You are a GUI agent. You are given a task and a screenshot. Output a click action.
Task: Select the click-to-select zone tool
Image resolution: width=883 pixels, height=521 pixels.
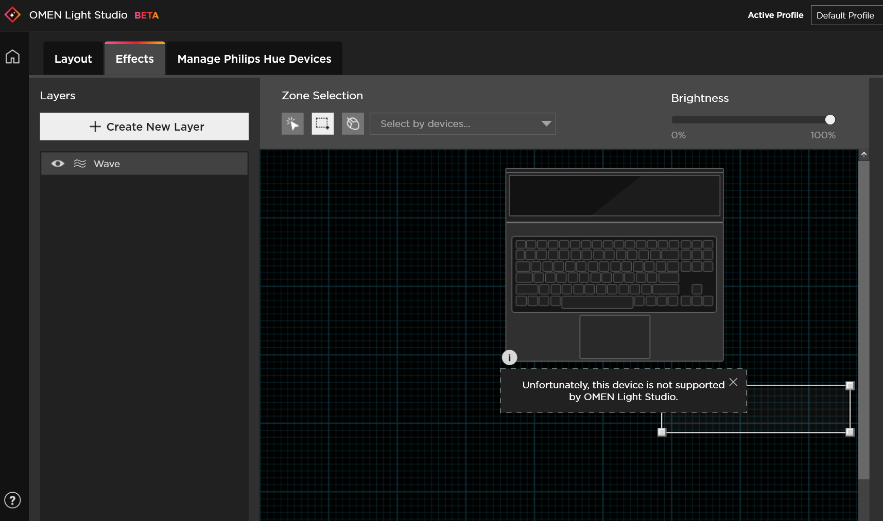[x=292, y=123]
